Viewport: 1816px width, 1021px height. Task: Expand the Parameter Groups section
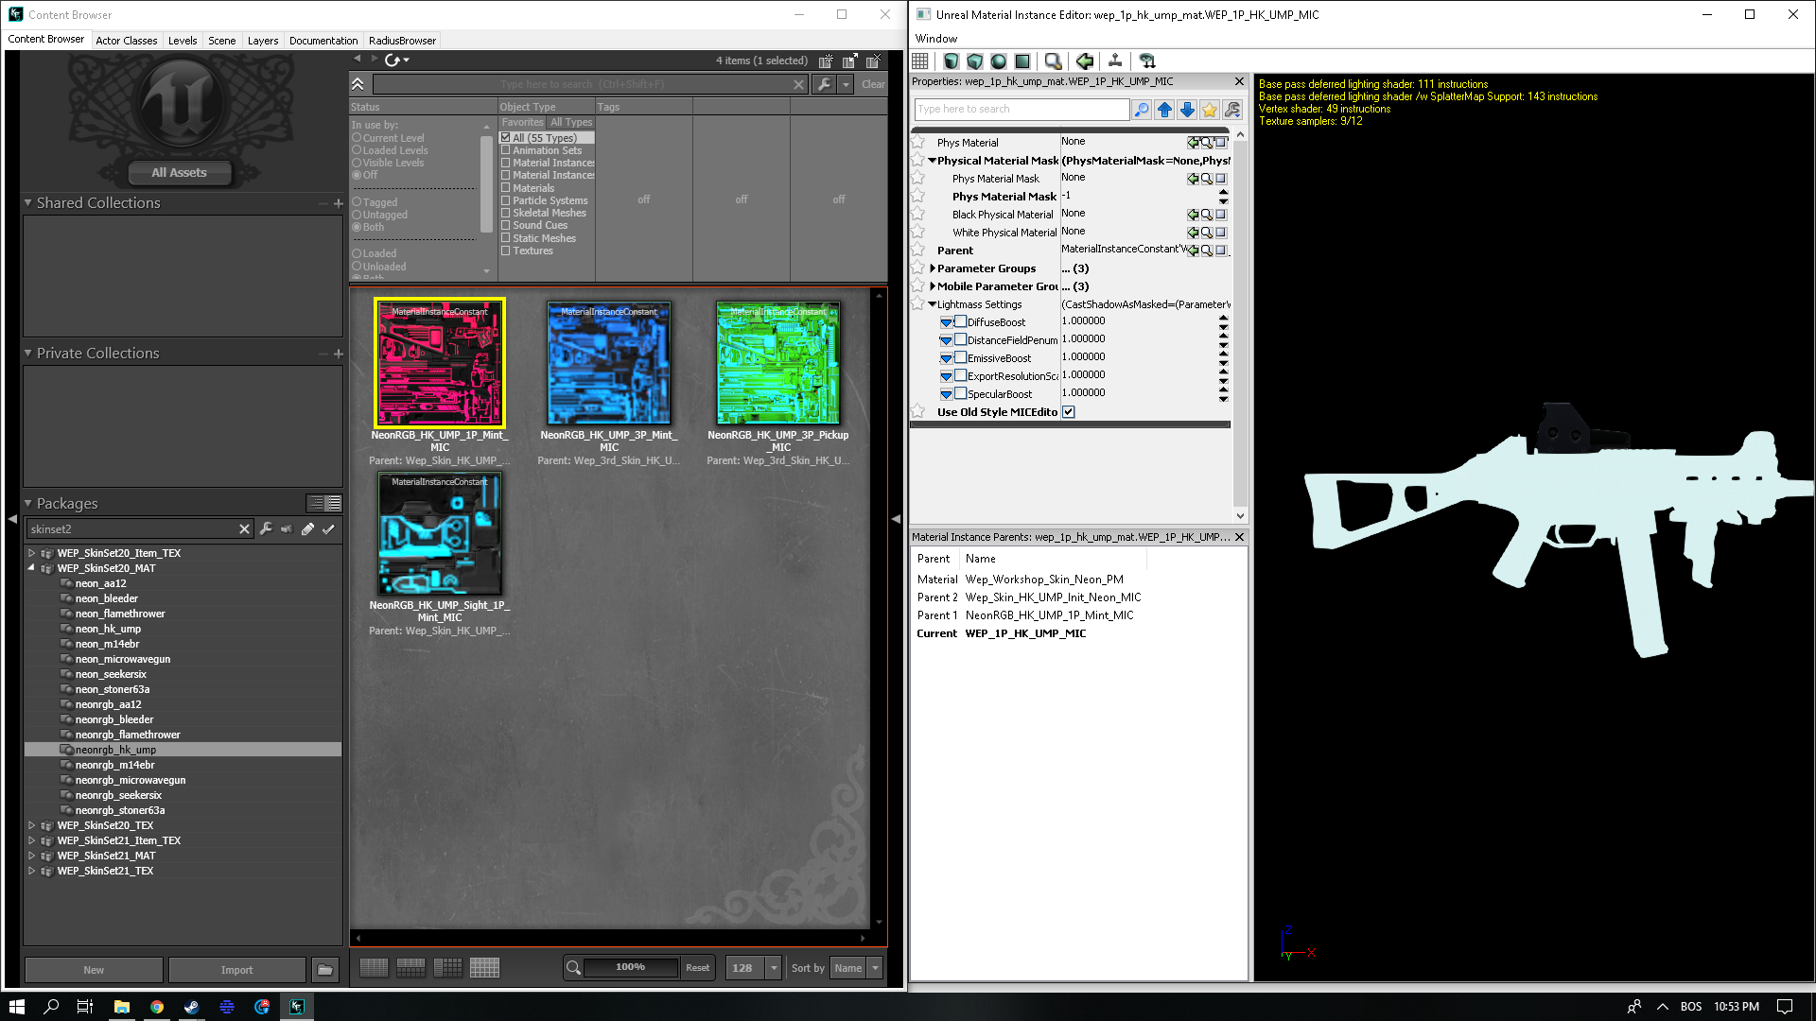coord(933,268)
